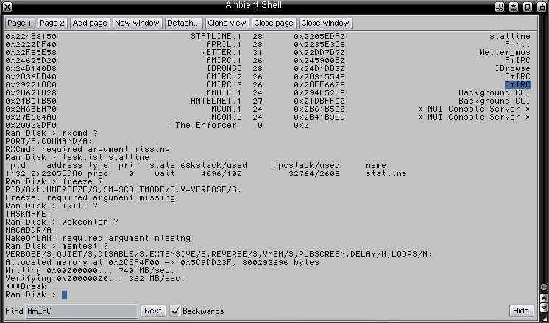
Task: Click the Clone view button
Action: [x=227, y=23]
